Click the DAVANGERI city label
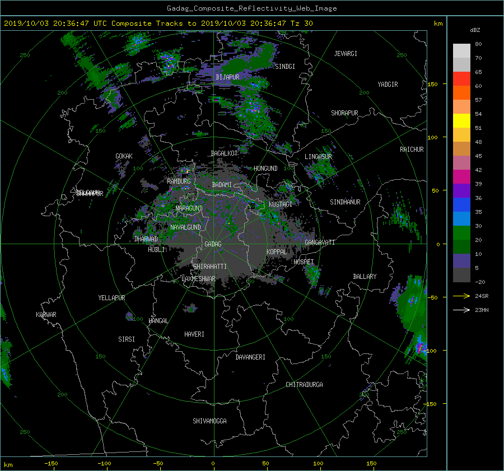Viewport: 504px width, 471px height. tap(250, 357)
